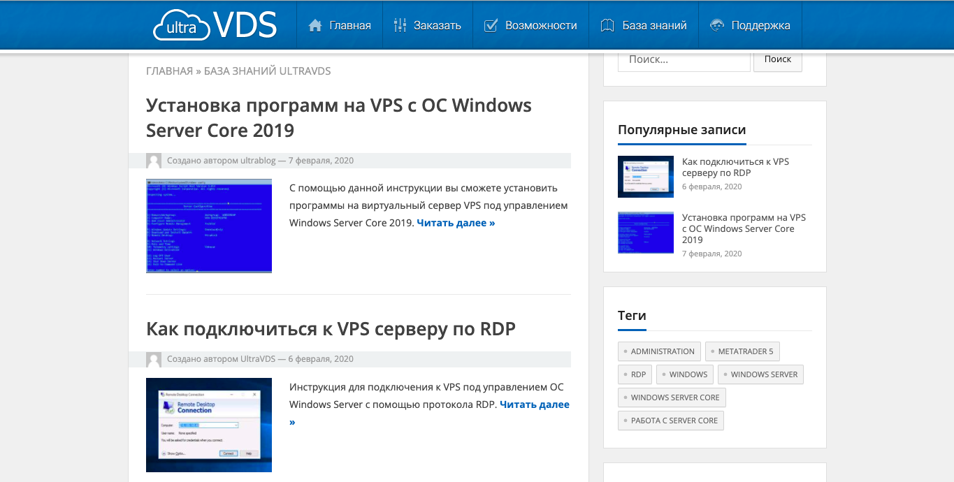Open popular post Установка программ на VPS
The height and width of the screenshot is (482, 954).
tap(744, 228)
